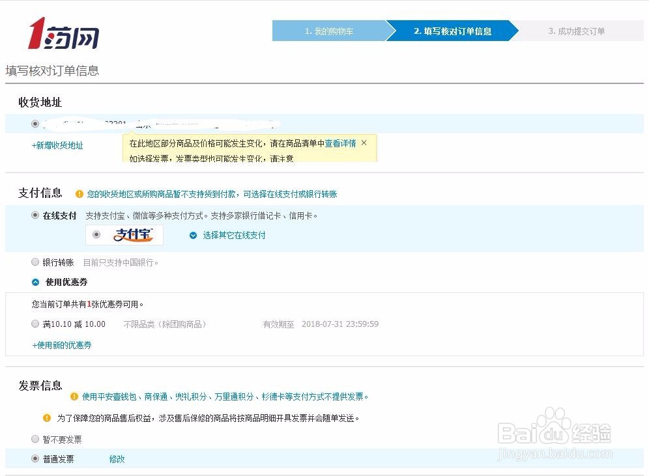Image resolution: width=649 pixels, height=476 pixels.
Task: Click 使用新的优惠券 link
Action: tap(61, 344)
